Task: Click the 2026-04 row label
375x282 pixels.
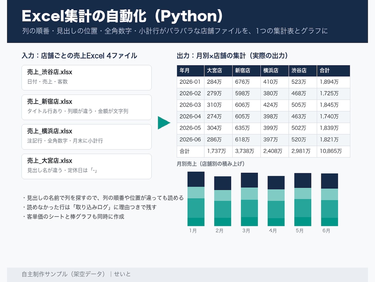Action: (191, 117)
